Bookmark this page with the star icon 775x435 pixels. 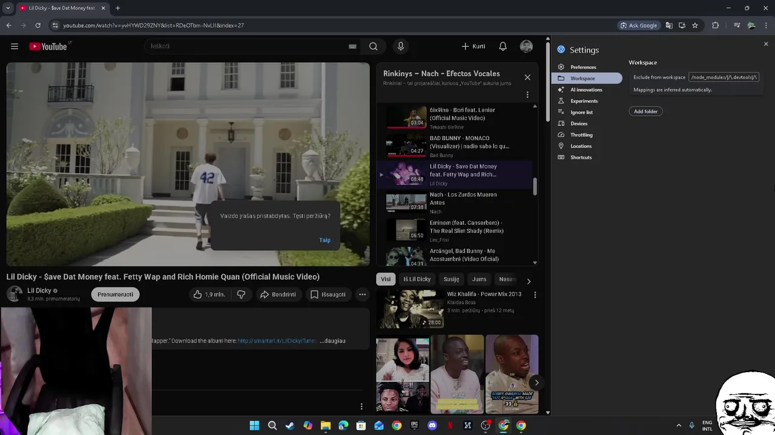point(695,25)
